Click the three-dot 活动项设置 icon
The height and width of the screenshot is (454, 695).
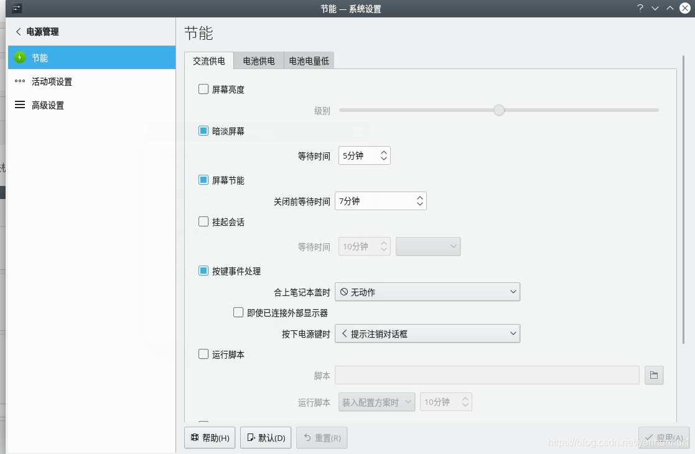point(20,81)
